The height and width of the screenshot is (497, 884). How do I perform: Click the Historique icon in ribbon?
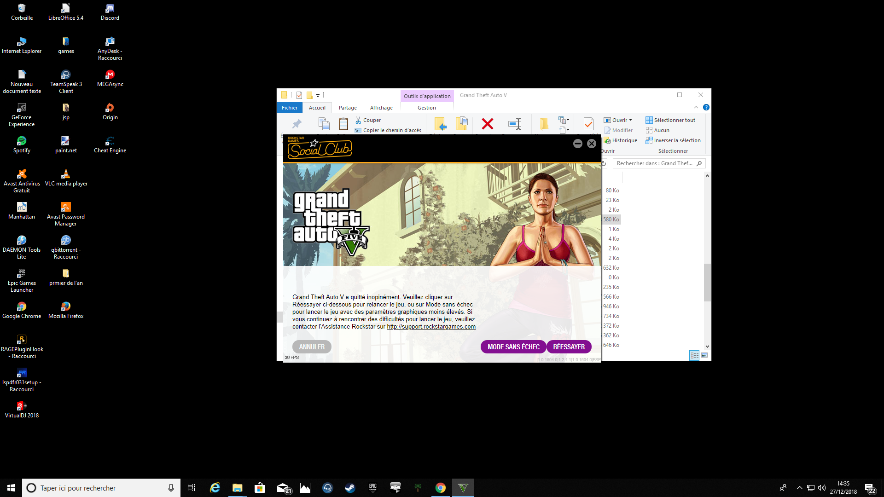coord(608,140)
